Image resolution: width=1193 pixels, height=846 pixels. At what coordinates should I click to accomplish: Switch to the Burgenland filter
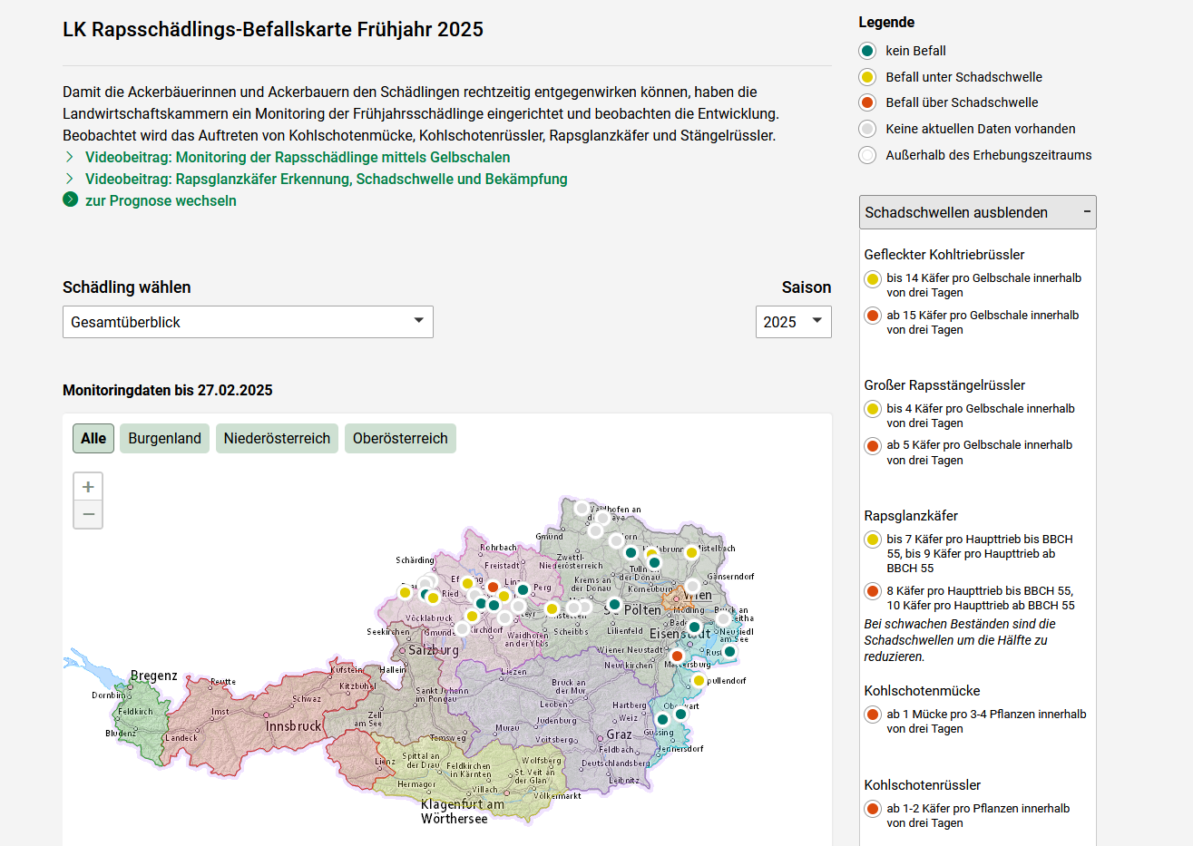click(x=164, y=438)
